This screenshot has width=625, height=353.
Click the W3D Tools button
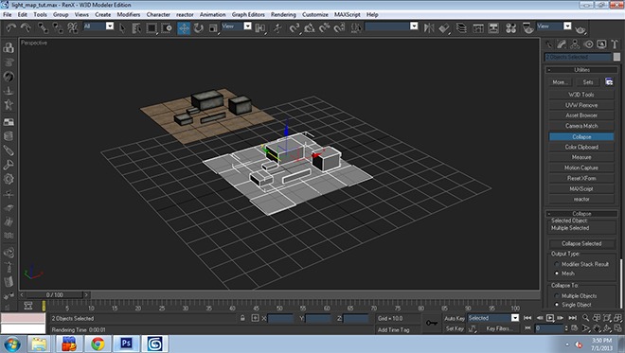tap(581, 95)
